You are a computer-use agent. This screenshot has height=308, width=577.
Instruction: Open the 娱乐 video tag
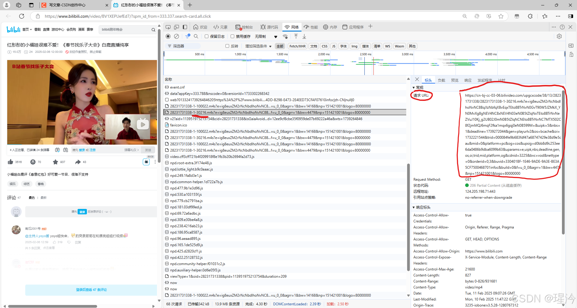[13, 184]
